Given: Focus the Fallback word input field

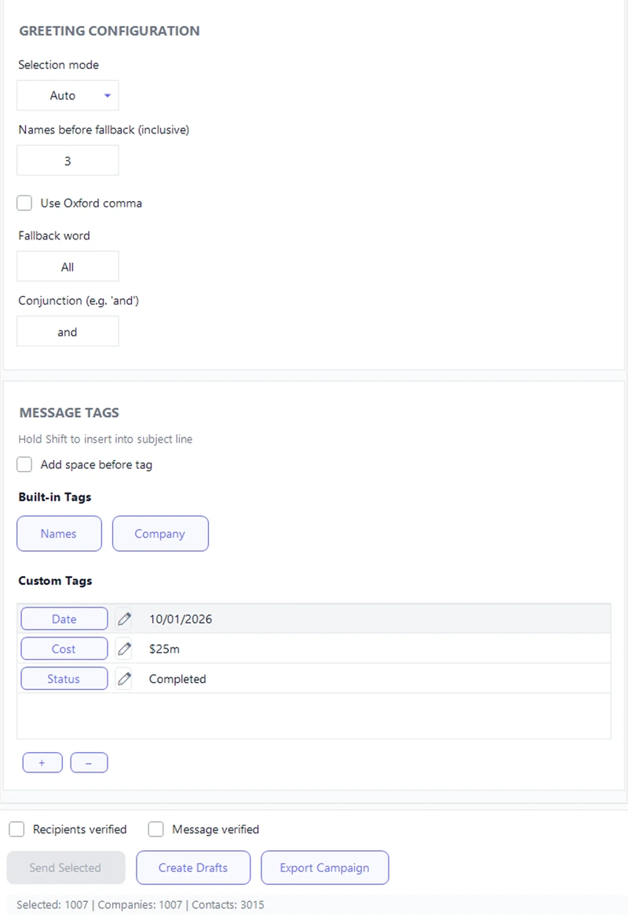Looking at the screenshot, I should click(x=68, y=267).
